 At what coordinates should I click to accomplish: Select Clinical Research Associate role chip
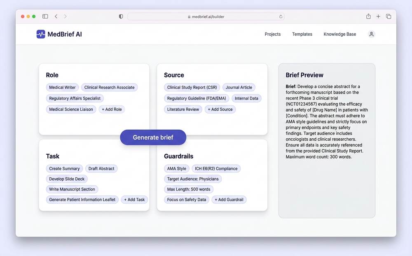pyautogui.click(x=109, y=87)
